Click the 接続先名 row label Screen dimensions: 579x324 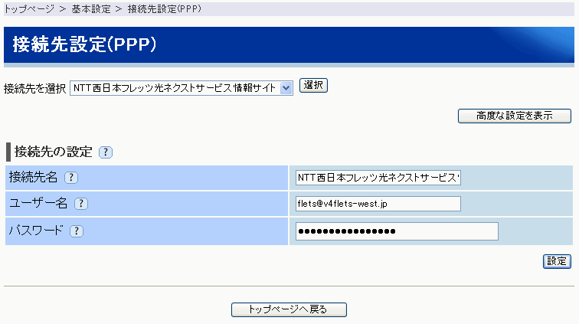[33, 178]
